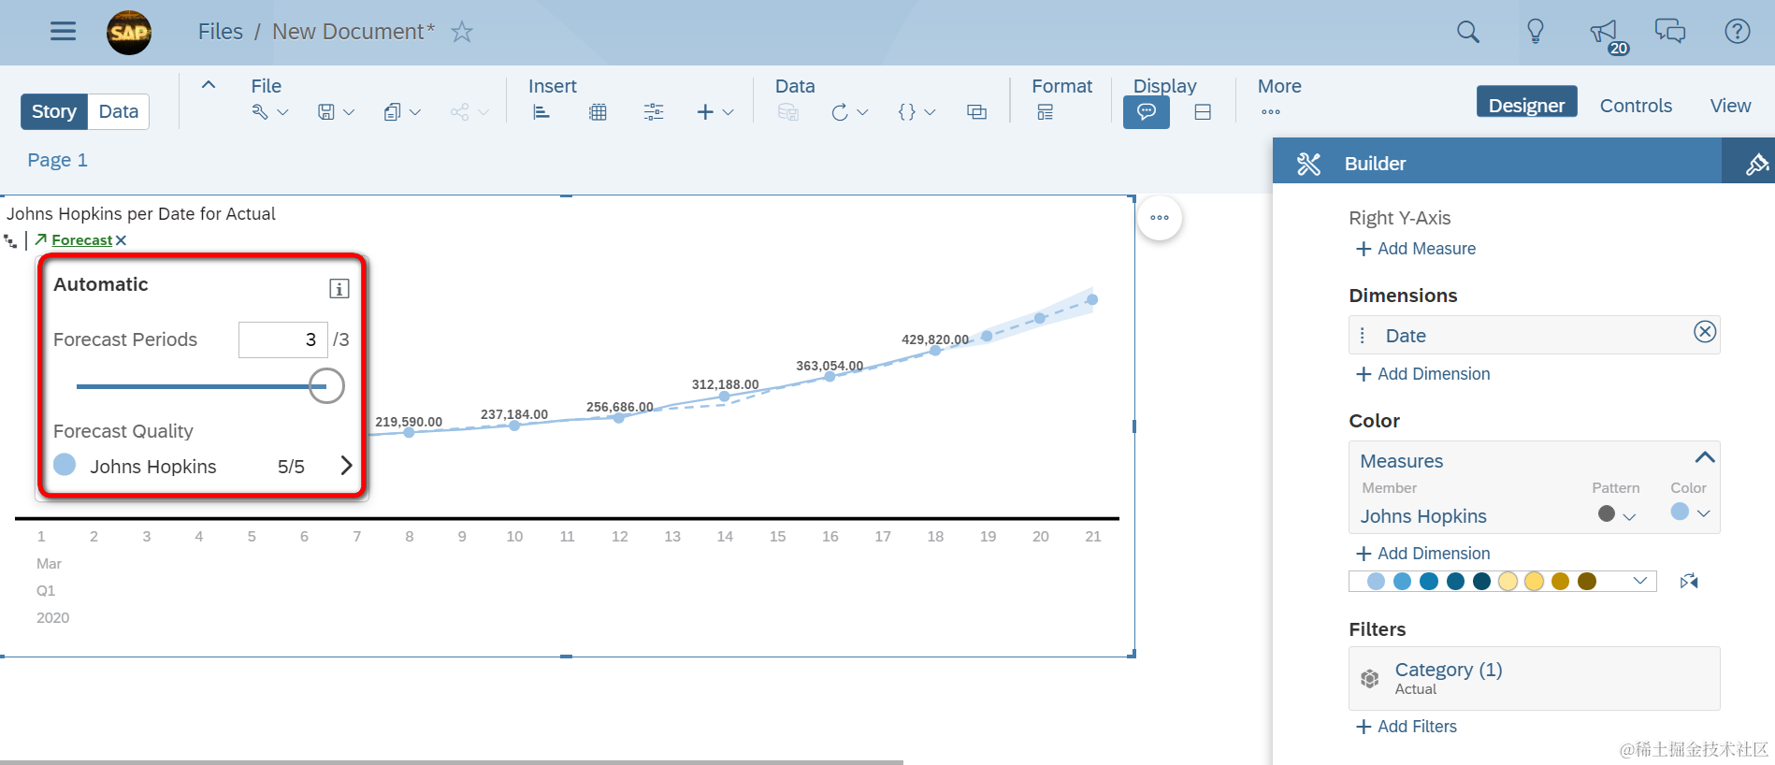Open the Add plus dropdown arrow
The height and width of the screenshot is (765, 1775).
pos(728,112)
